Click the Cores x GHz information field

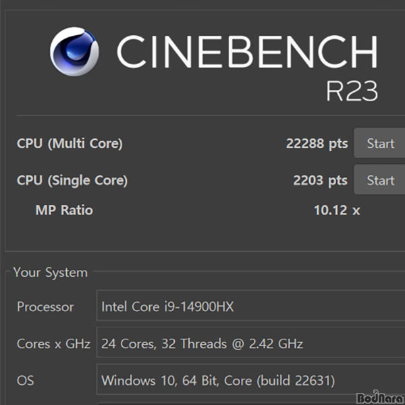click(250, 342)
